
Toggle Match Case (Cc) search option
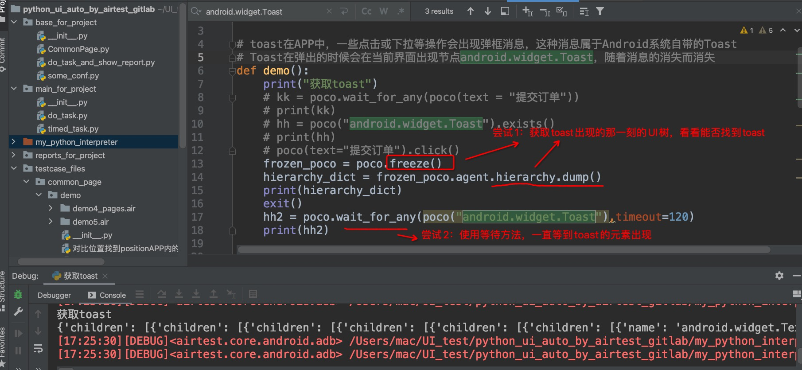click(x=366, y=12)
